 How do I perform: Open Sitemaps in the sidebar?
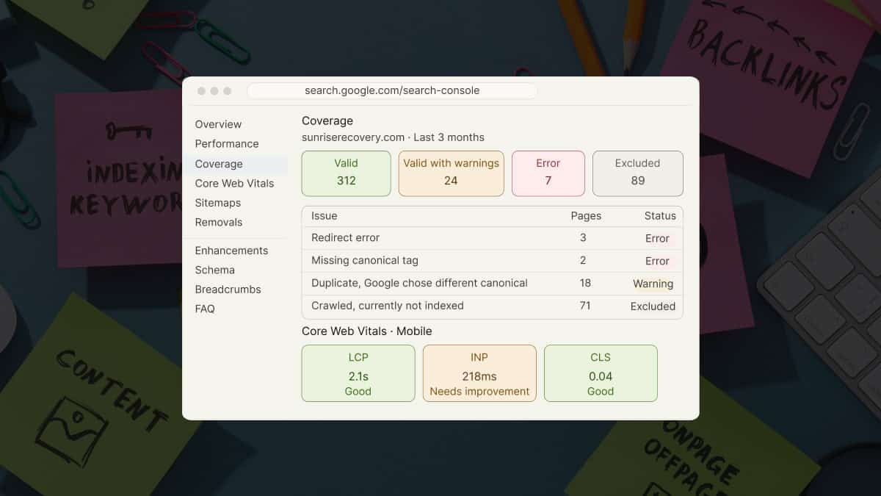click(x=218, y=203)
